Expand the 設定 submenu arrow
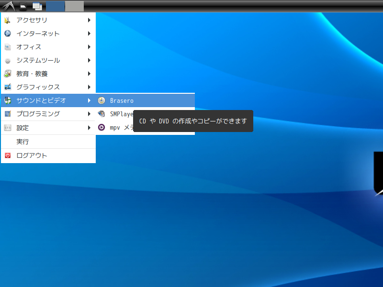The height and width of the screenshot is (287, 383). pyautogui.click(x=89, y=128)
